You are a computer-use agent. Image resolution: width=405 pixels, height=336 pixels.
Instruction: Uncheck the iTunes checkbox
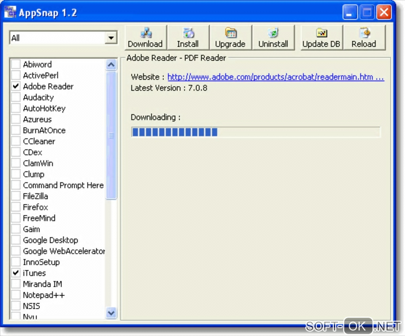tap(16, 273)
